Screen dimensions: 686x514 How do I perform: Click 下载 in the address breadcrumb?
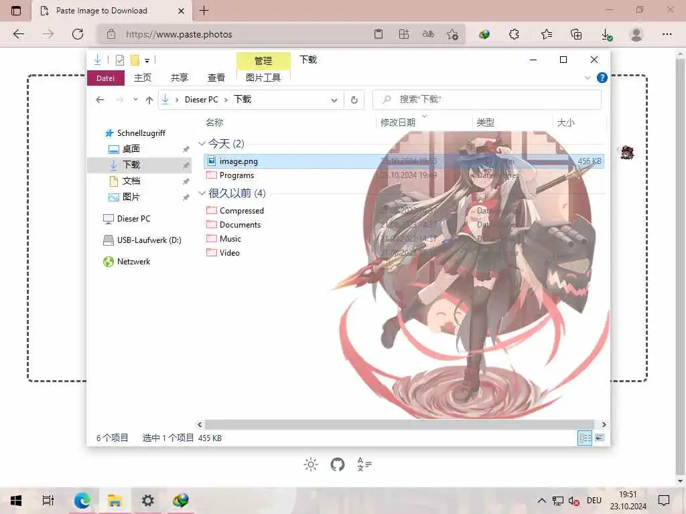243,99
